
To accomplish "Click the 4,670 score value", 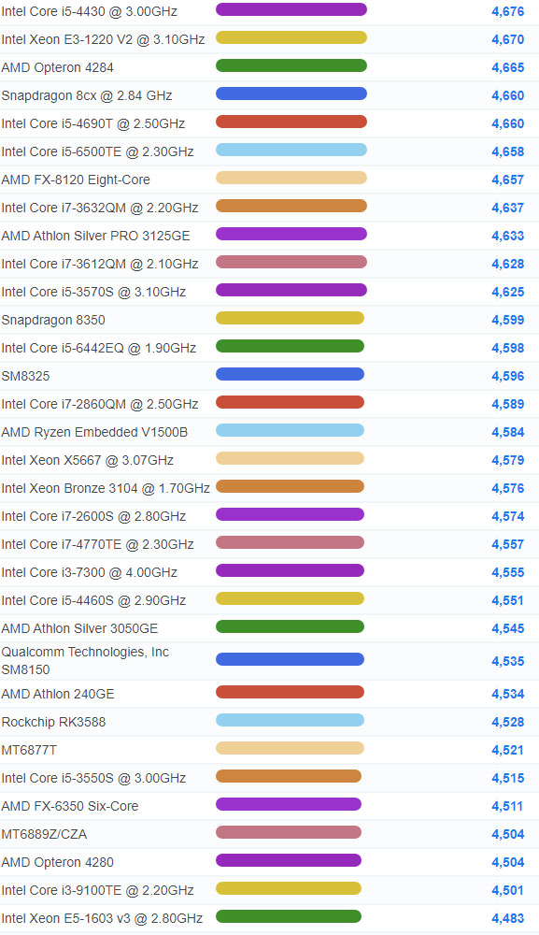I will [508, 39].
